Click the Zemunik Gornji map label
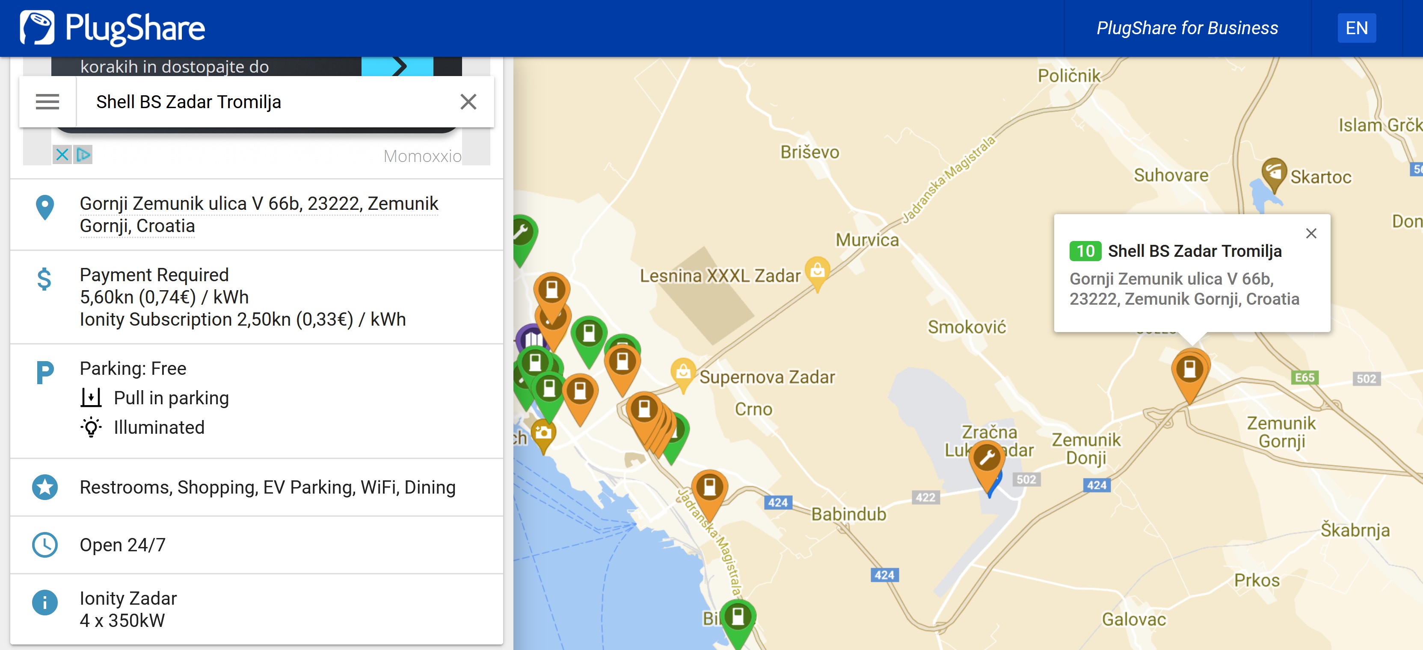1423x650 pixels. click(1281, 432)
